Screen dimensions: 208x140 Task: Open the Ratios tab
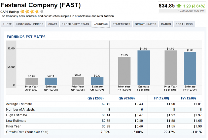(x=166, y=24)
